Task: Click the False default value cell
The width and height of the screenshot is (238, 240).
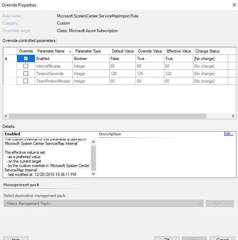Action: [123, 59]
